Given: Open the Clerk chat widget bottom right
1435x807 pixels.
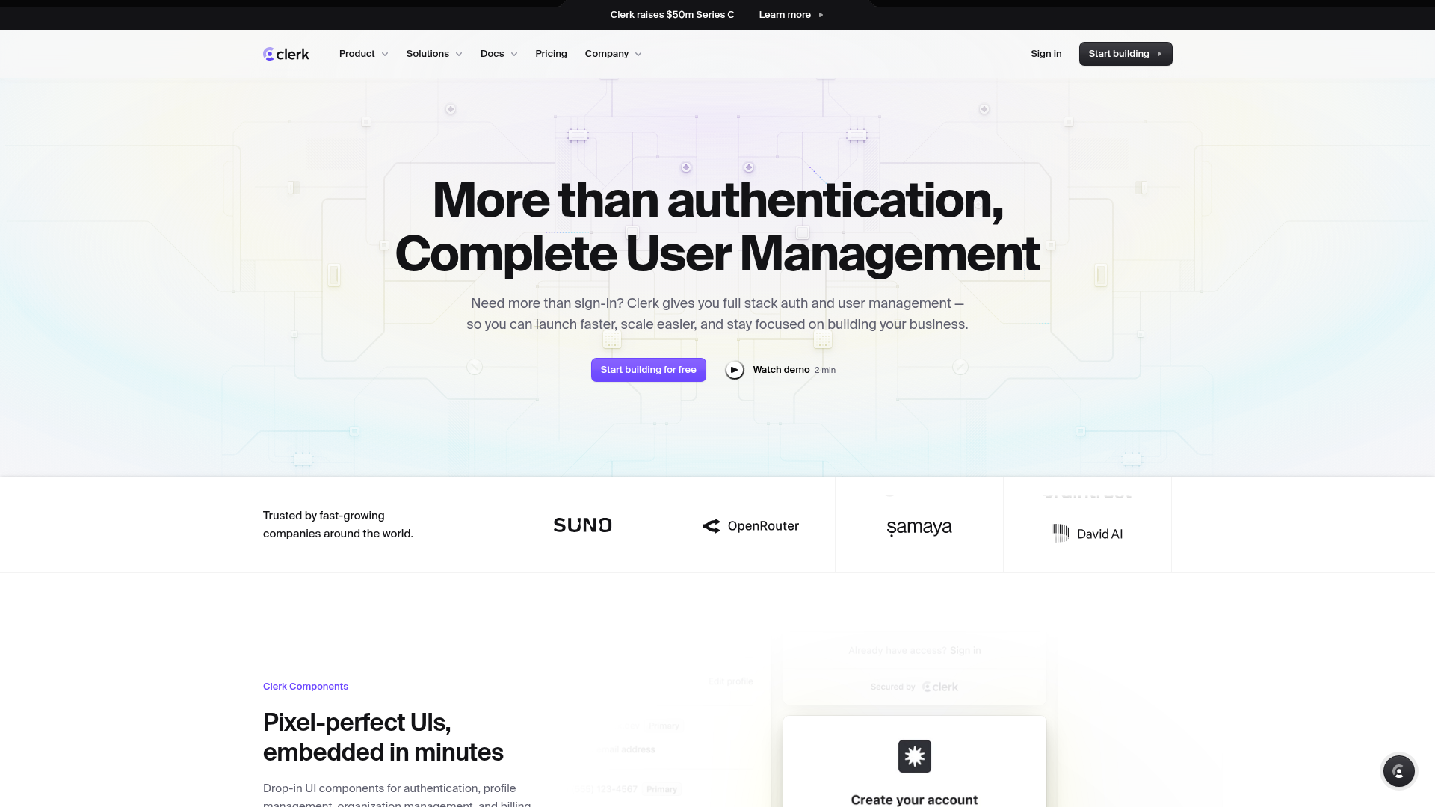Looking at the screenshot, I should pos(1398,770).
